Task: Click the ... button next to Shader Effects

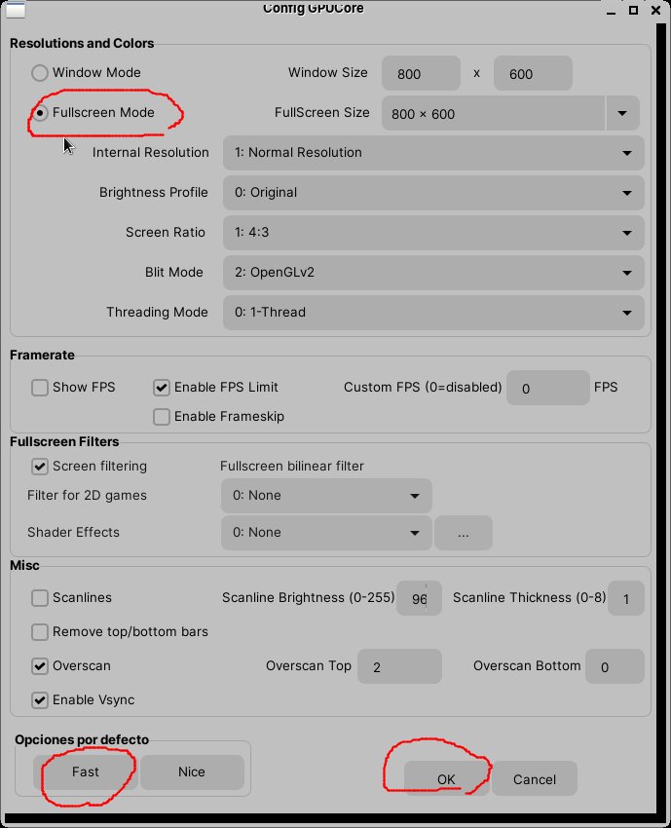Action: click(463, 534)
